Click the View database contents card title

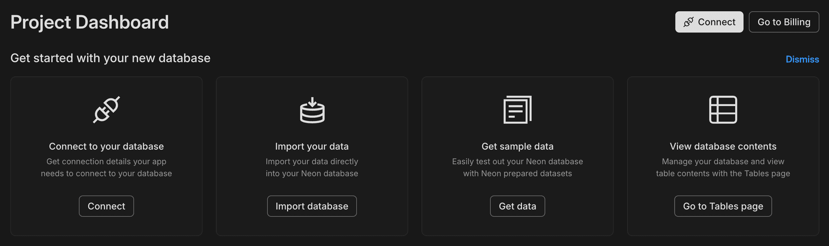(723, 146)
